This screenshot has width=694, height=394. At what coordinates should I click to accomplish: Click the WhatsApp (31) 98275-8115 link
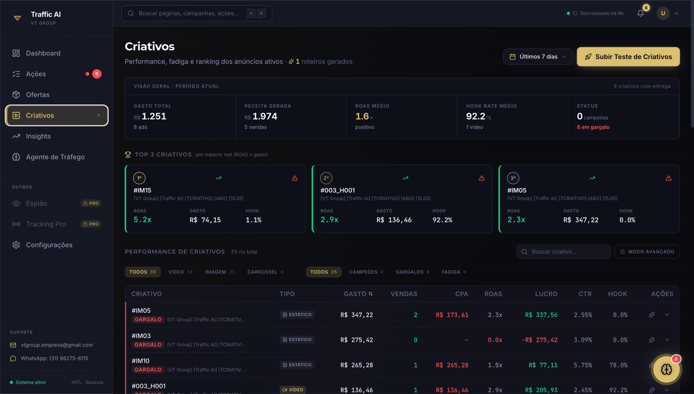[x=55, y=358]
